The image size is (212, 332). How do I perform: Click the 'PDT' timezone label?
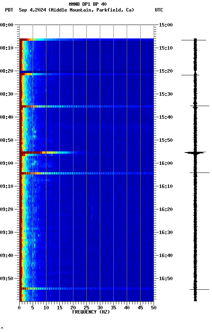[9, 10]
